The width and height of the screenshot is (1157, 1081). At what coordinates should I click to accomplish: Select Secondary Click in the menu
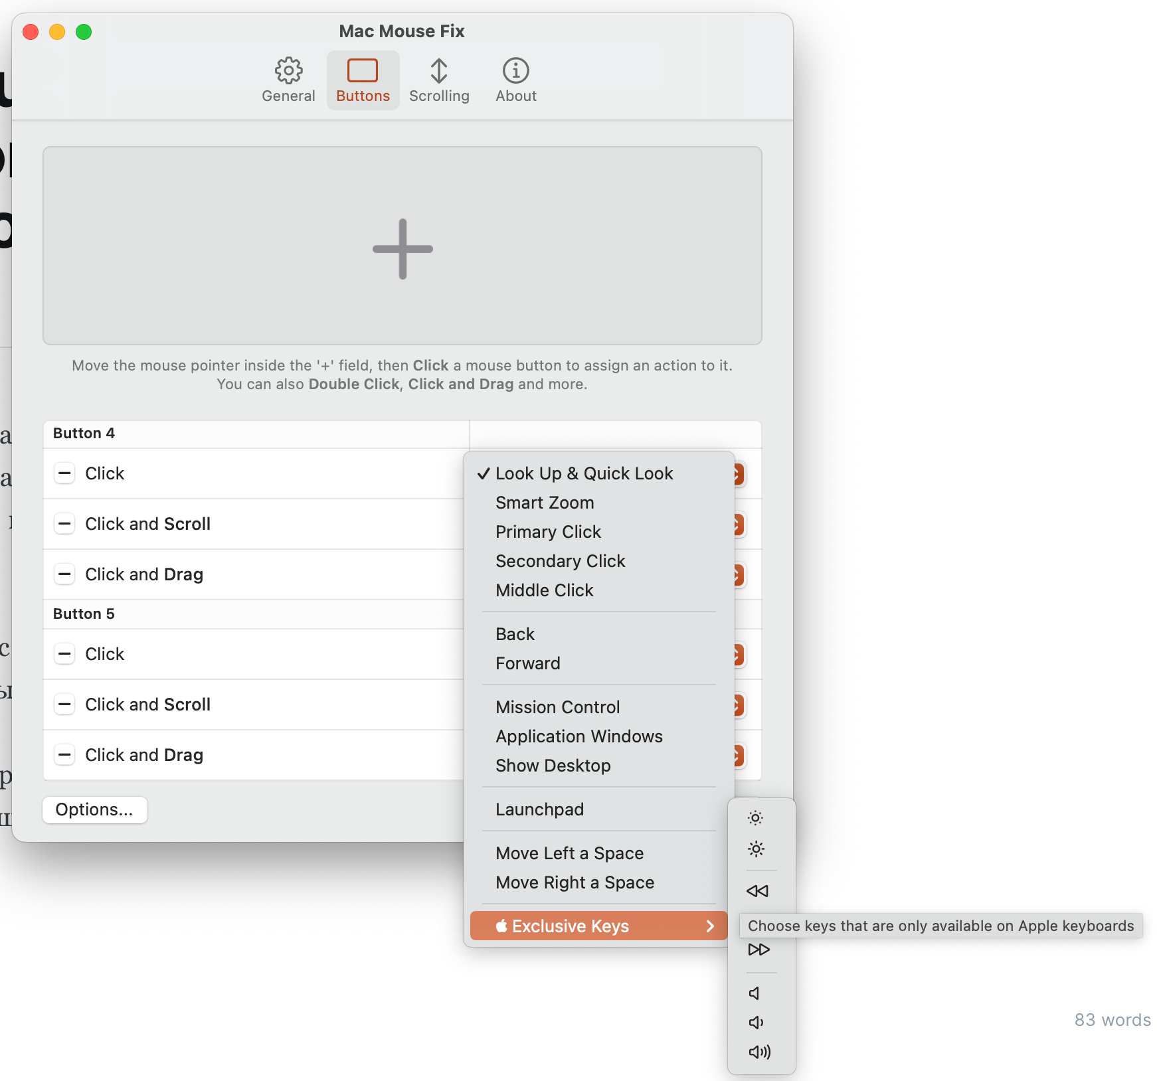click(598, 561)
